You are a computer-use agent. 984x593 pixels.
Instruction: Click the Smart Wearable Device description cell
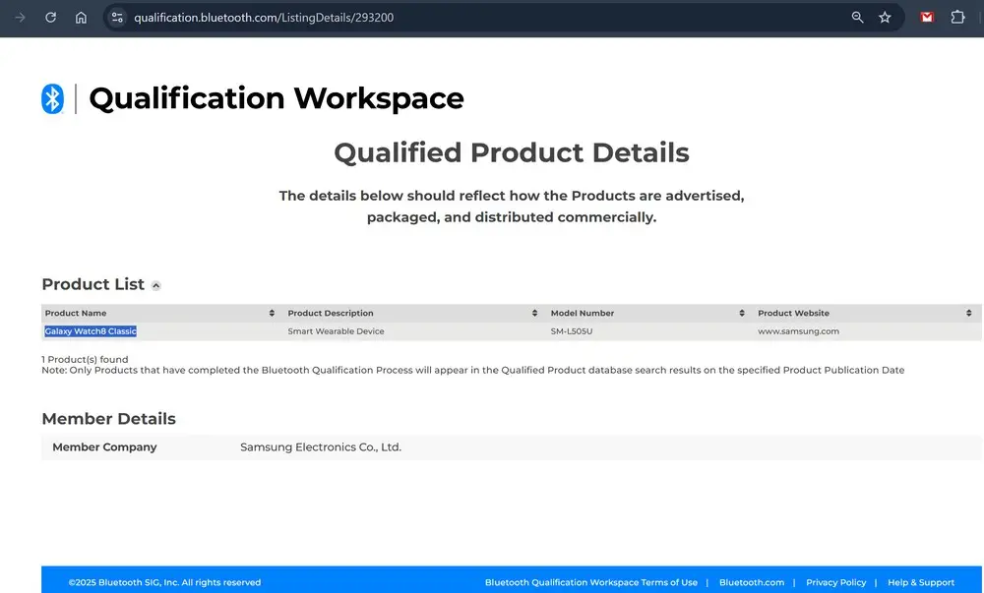click(336, 331)
